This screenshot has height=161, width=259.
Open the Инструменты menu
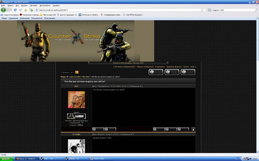coord(45,5)
